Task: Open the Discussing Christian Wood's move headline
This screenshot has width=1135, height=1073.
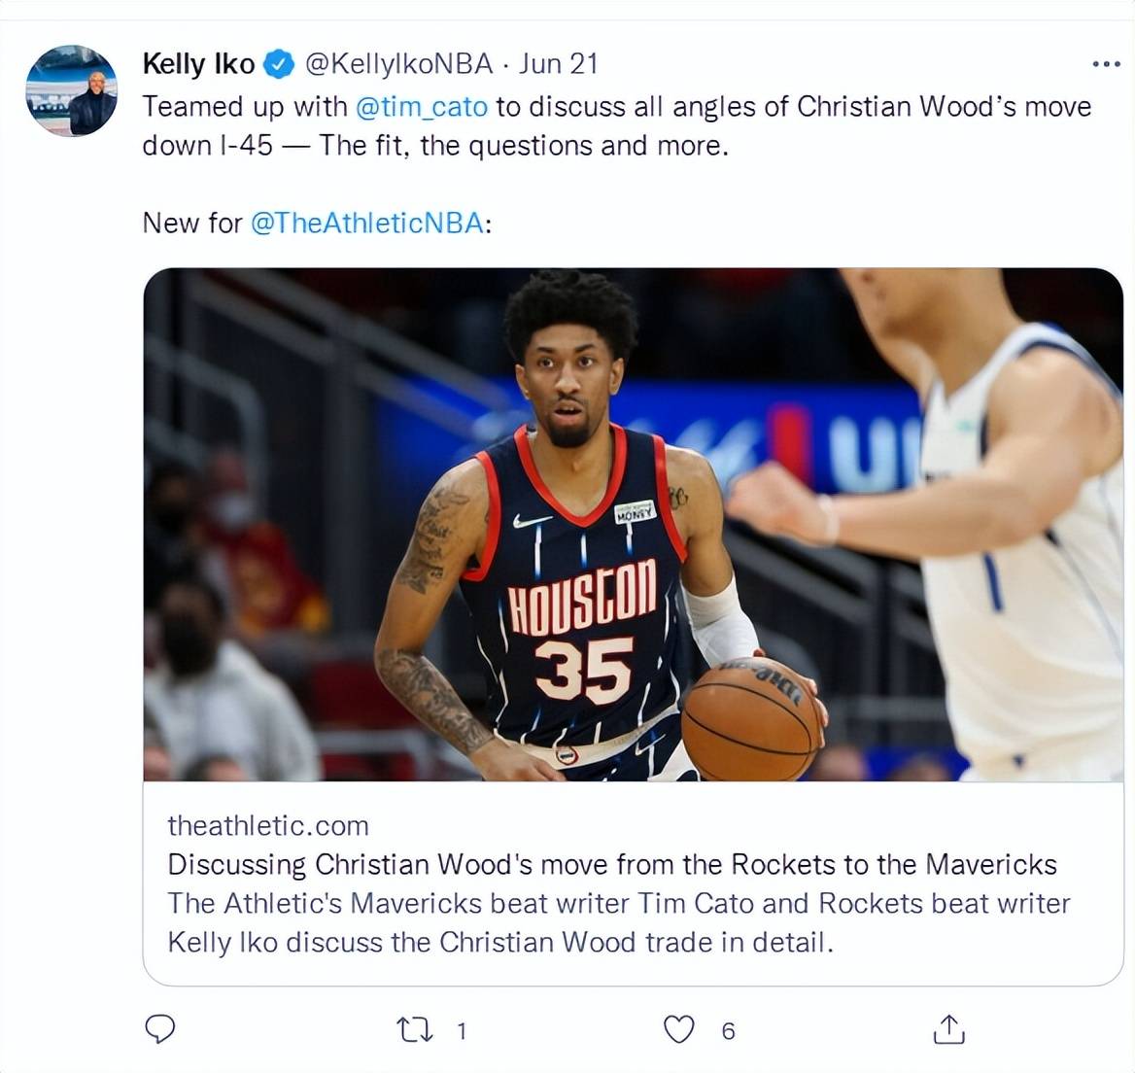Action: coord(612,864)
